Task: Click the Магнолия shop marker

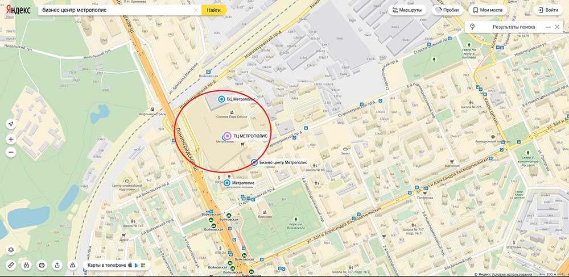Action: [452, 161]
